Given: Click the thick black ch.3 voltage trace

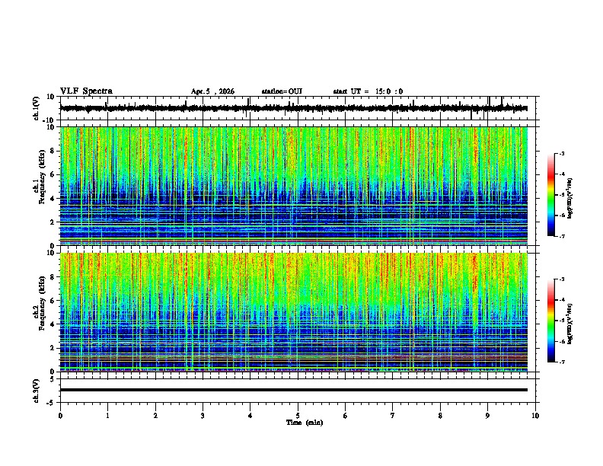Looking at the screenshot, I should coord(294,390).
